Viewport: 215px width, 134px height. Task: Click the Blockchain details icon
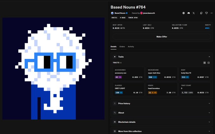coord(115,122)
